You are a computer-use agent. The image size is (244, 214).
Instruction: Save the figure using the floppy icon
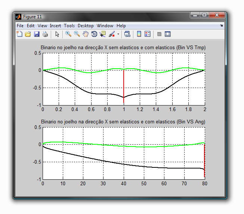pyautogui.click(x=37, y=34)
